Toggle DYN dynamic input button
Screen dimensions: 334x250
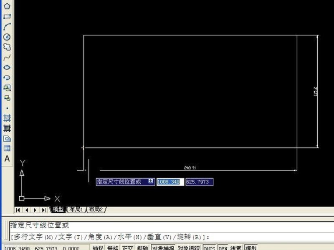223,247
